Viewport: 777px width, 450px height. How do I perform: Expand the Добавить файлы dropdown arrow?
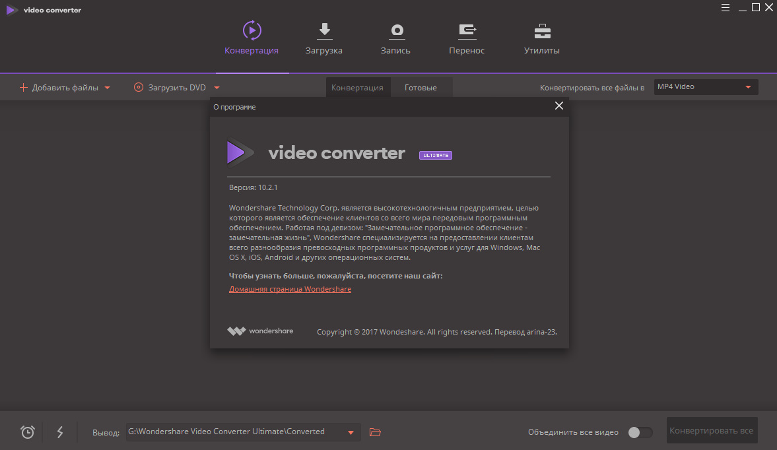coord(107,88)
